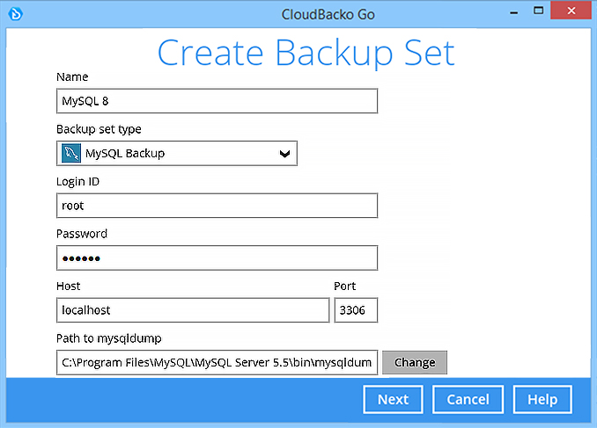Click the Login ID field with root

click(x=217, y=206)
